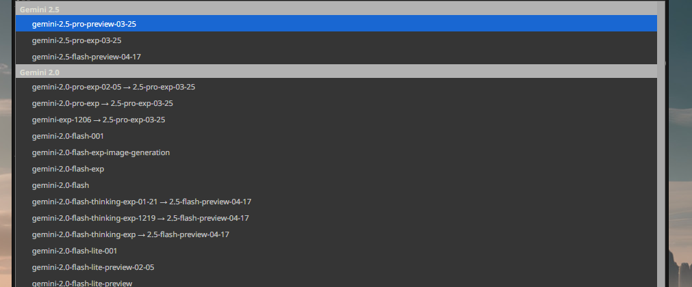692x287 pixels.
Task: Click the Gemini 2.5 group header
Action: coord(336,8)
